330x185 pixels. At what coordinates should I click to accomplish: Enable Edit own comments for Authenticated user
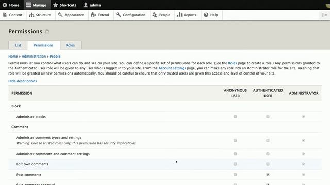click(268, 164)
